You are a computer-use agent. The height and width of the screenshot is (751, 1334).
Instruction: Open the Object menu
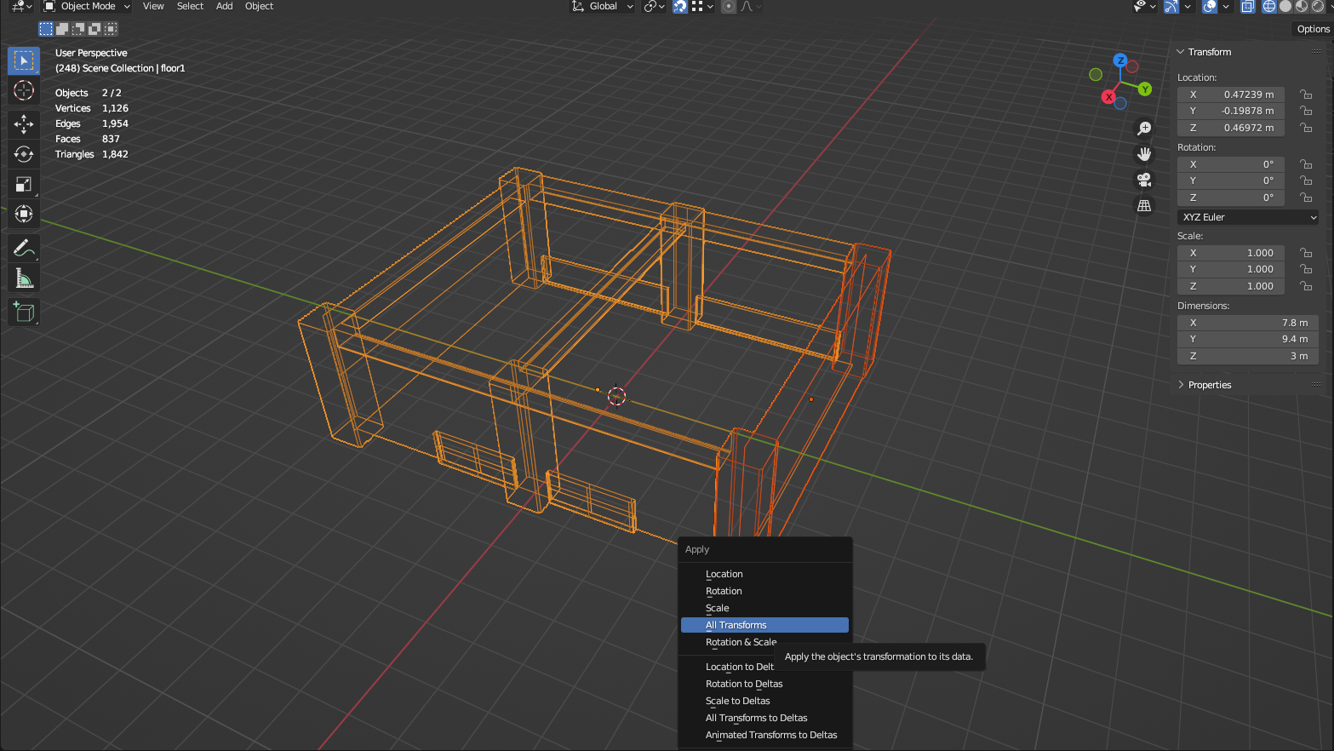point(259,6)
